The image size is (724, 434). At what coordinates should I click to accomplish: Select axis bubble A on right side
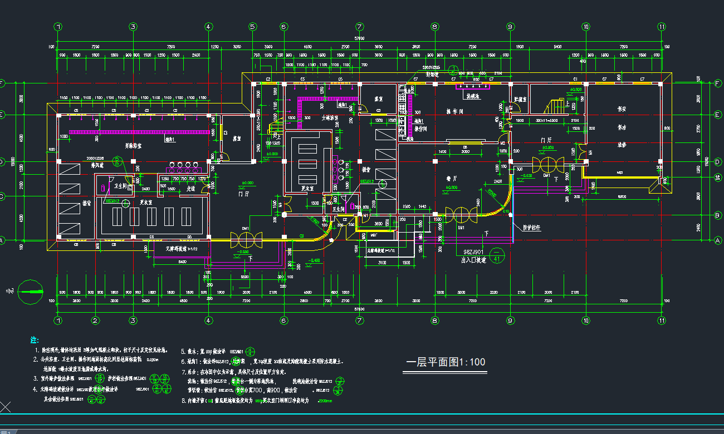click(x=718, y=240)
